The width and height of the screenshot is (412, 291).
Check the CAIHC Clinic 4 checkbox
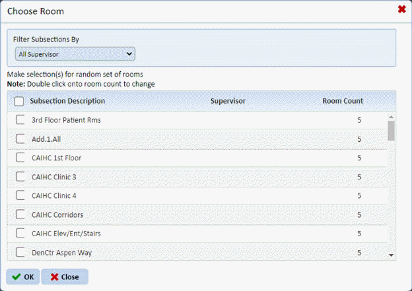coord(20,195)
